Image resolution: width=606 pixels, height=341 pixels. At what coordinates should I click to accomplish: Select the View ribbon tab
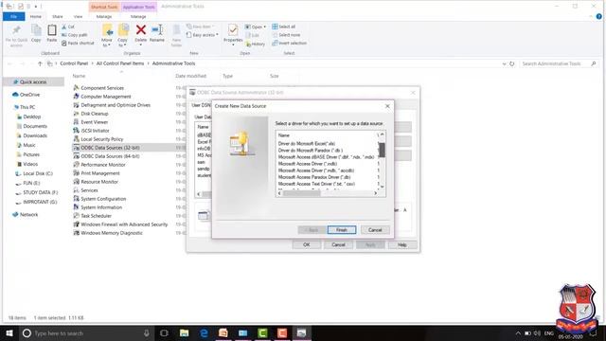coord(78,17)
